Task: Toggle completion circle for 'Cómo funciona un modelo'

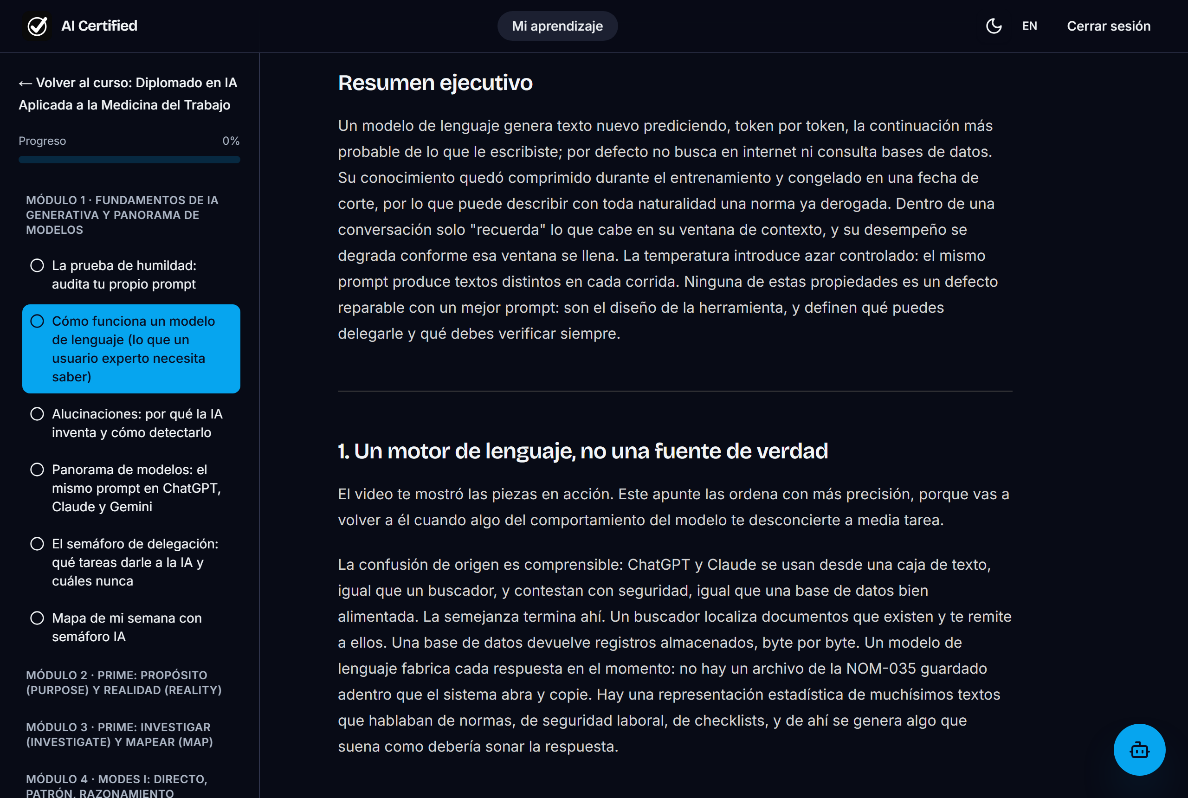Action: 37,321
